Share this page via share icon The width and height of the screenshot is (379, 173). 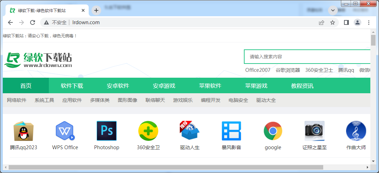[x=321, y=22]
